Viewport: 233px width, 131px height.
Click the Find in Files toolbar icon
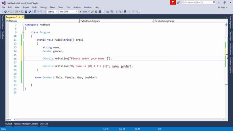(x=92, y=12)
